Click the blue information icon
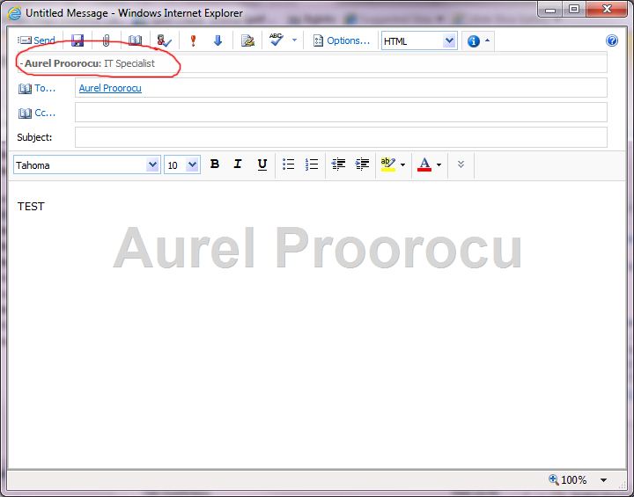This screenshot has height=497, width=634. pos(474,40)
